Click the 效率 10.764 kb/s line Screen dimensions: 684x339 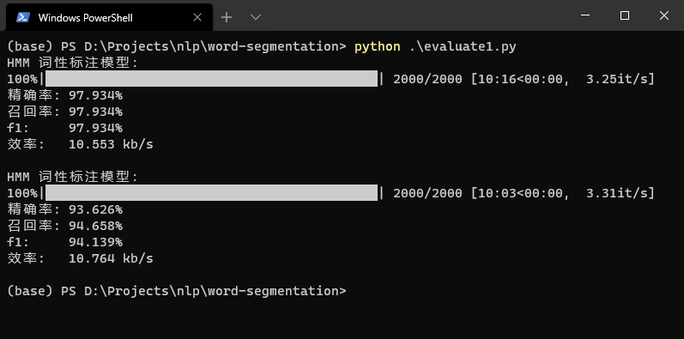[81, 258]
